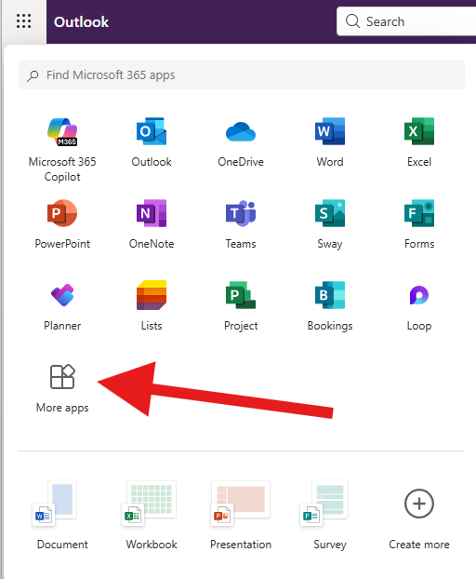Open the Loop app
Screen dimensions: 476x579
(x=419, y=306)
